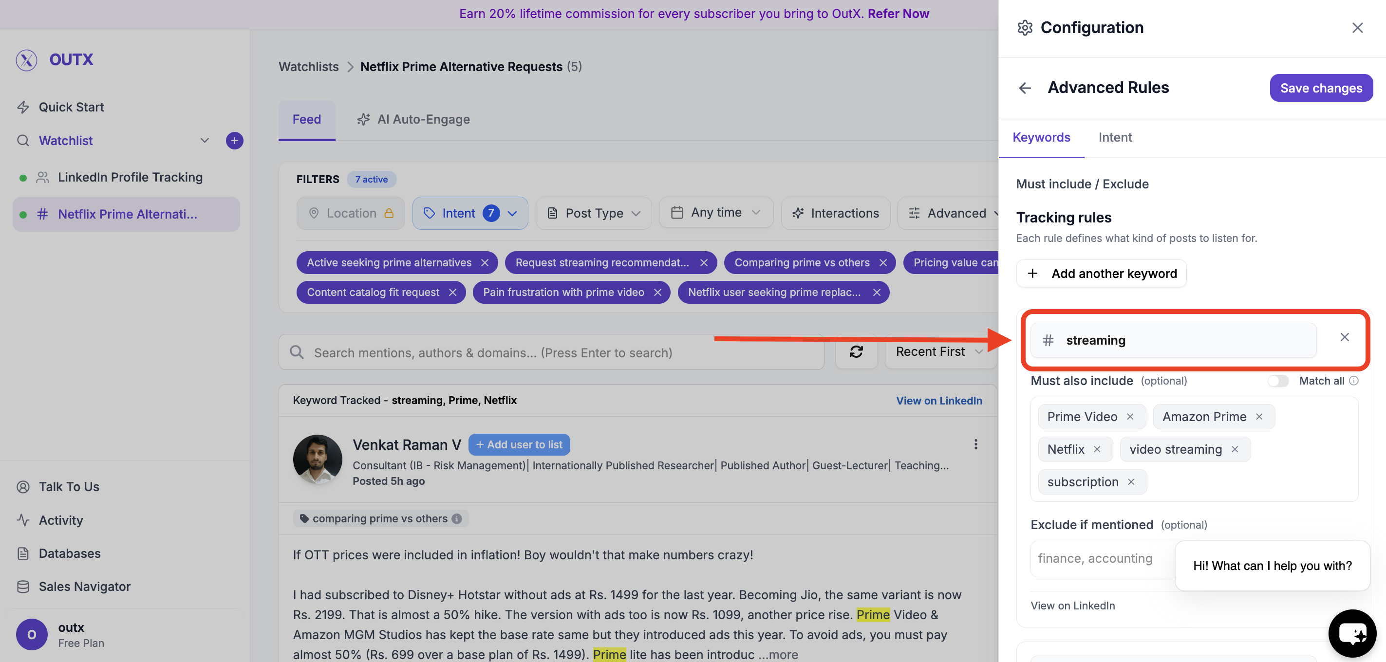Click the plus icon to add a watchlist
The image size is (1386, 662).
pyautogui.click(x=234, y=140)
